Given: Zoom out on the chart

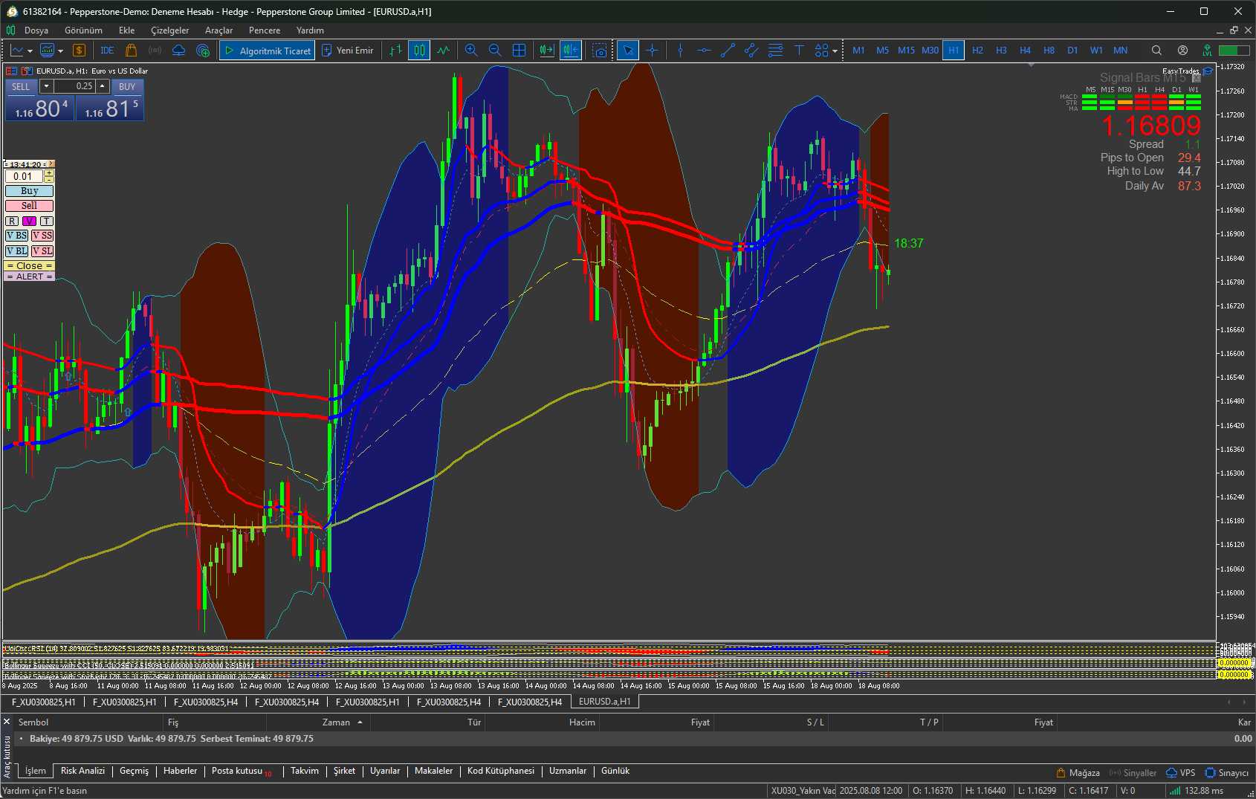Looking at the screenshot, I should tap(495, 51).
